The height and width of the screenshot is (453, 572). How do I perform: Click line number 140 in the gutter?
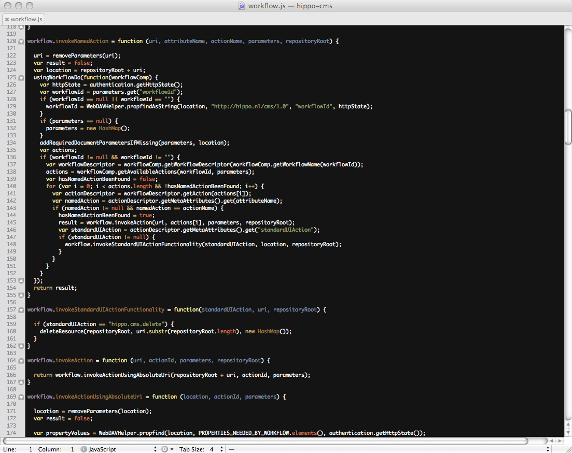tap(11, 186)
